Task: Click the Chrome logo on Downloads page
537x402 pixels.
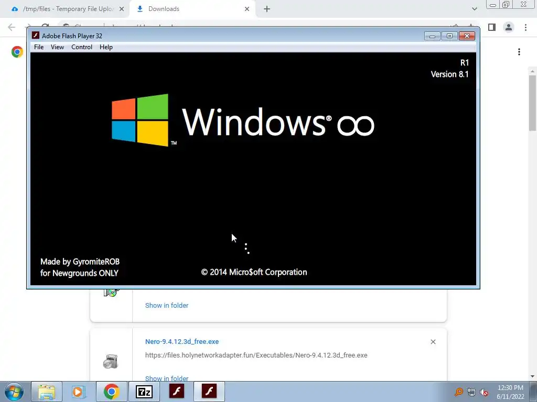Action: 17,52
